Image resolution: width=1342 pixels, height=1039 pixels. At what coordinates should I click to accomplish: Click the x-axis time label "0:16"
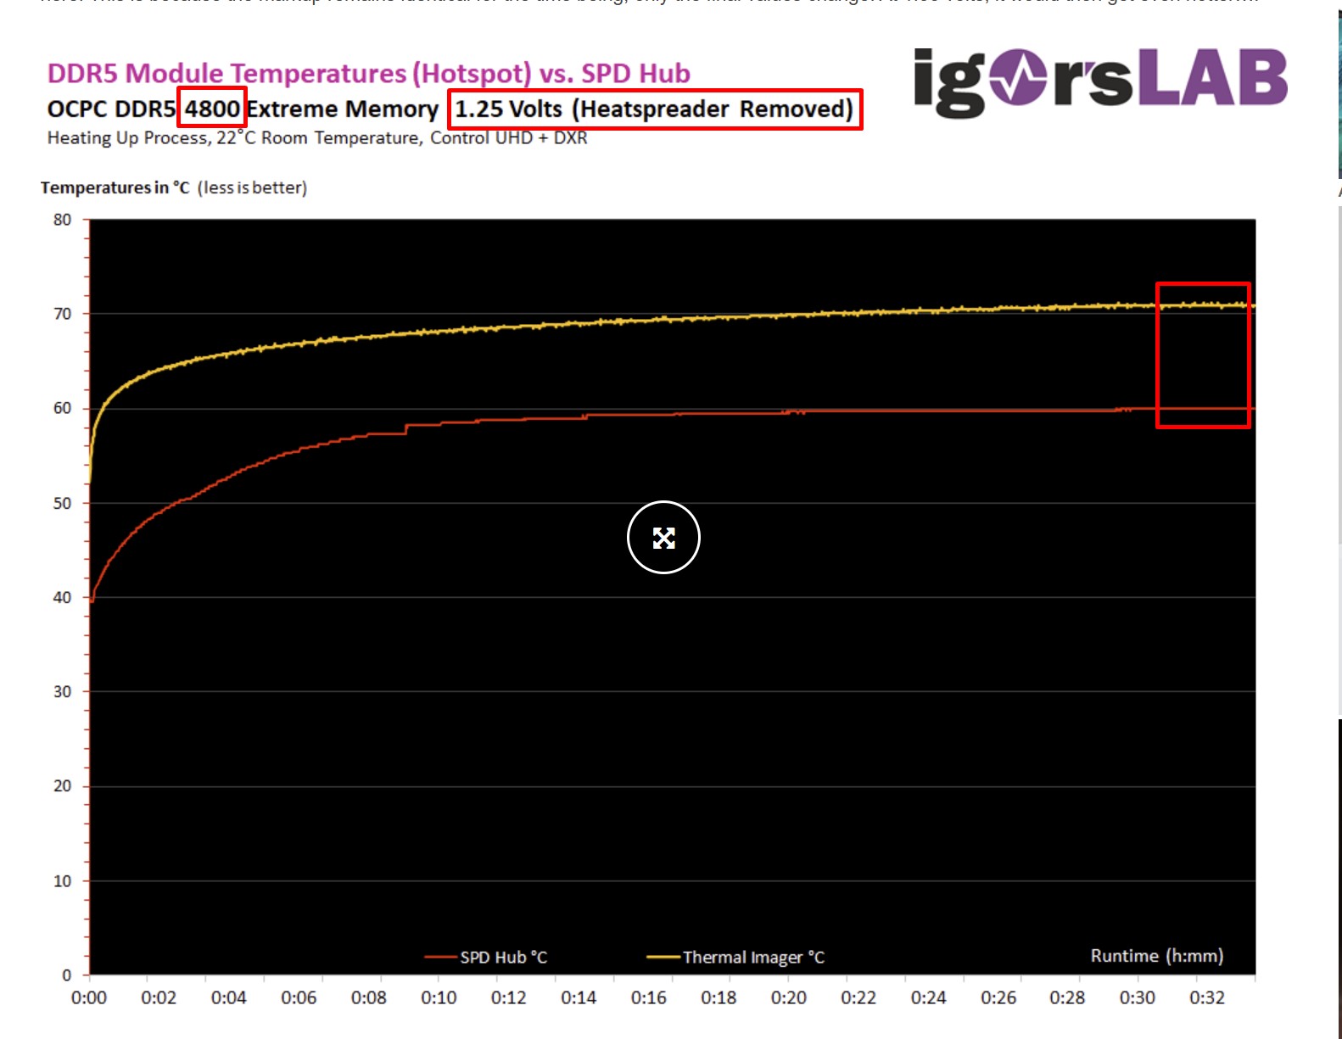point(649,997)
